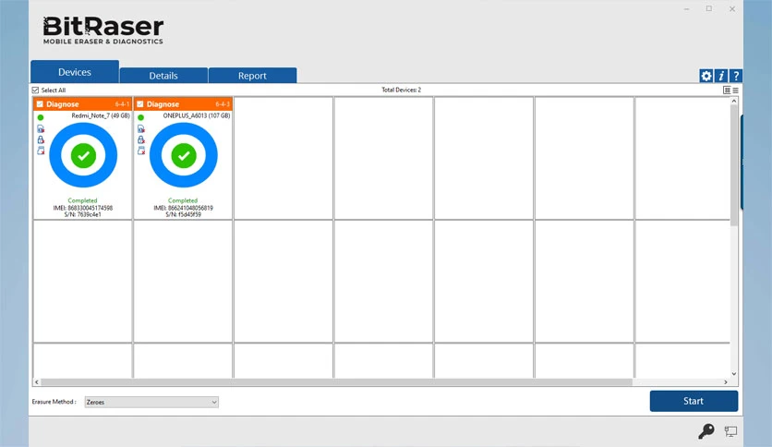Click Completed status under ONEPLUS_A6013

coord(183,200)
